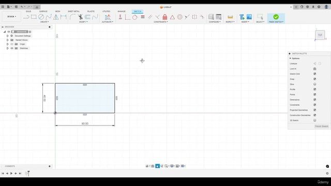Toggle the Profile checkbox
331x186 pixels.
click(315, 89)
